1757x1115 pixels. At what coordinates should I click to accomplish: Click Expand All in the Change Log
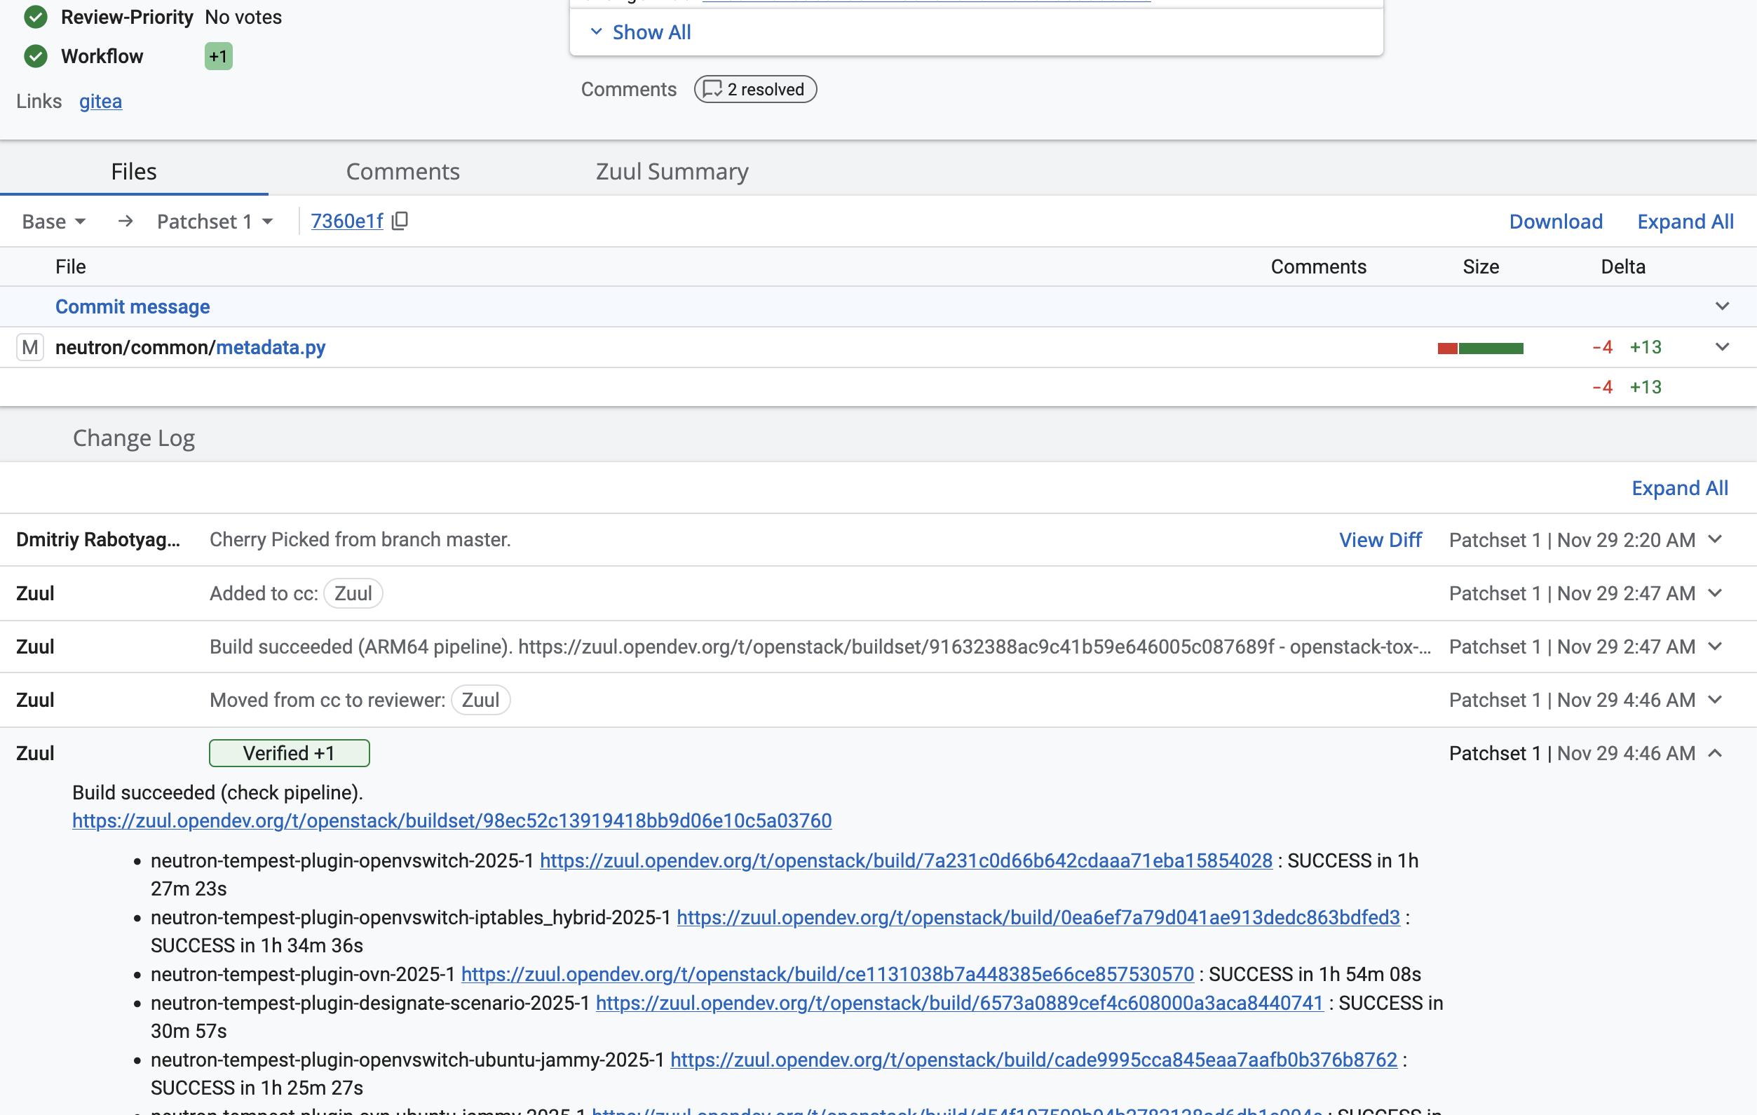coord(1680,488)
